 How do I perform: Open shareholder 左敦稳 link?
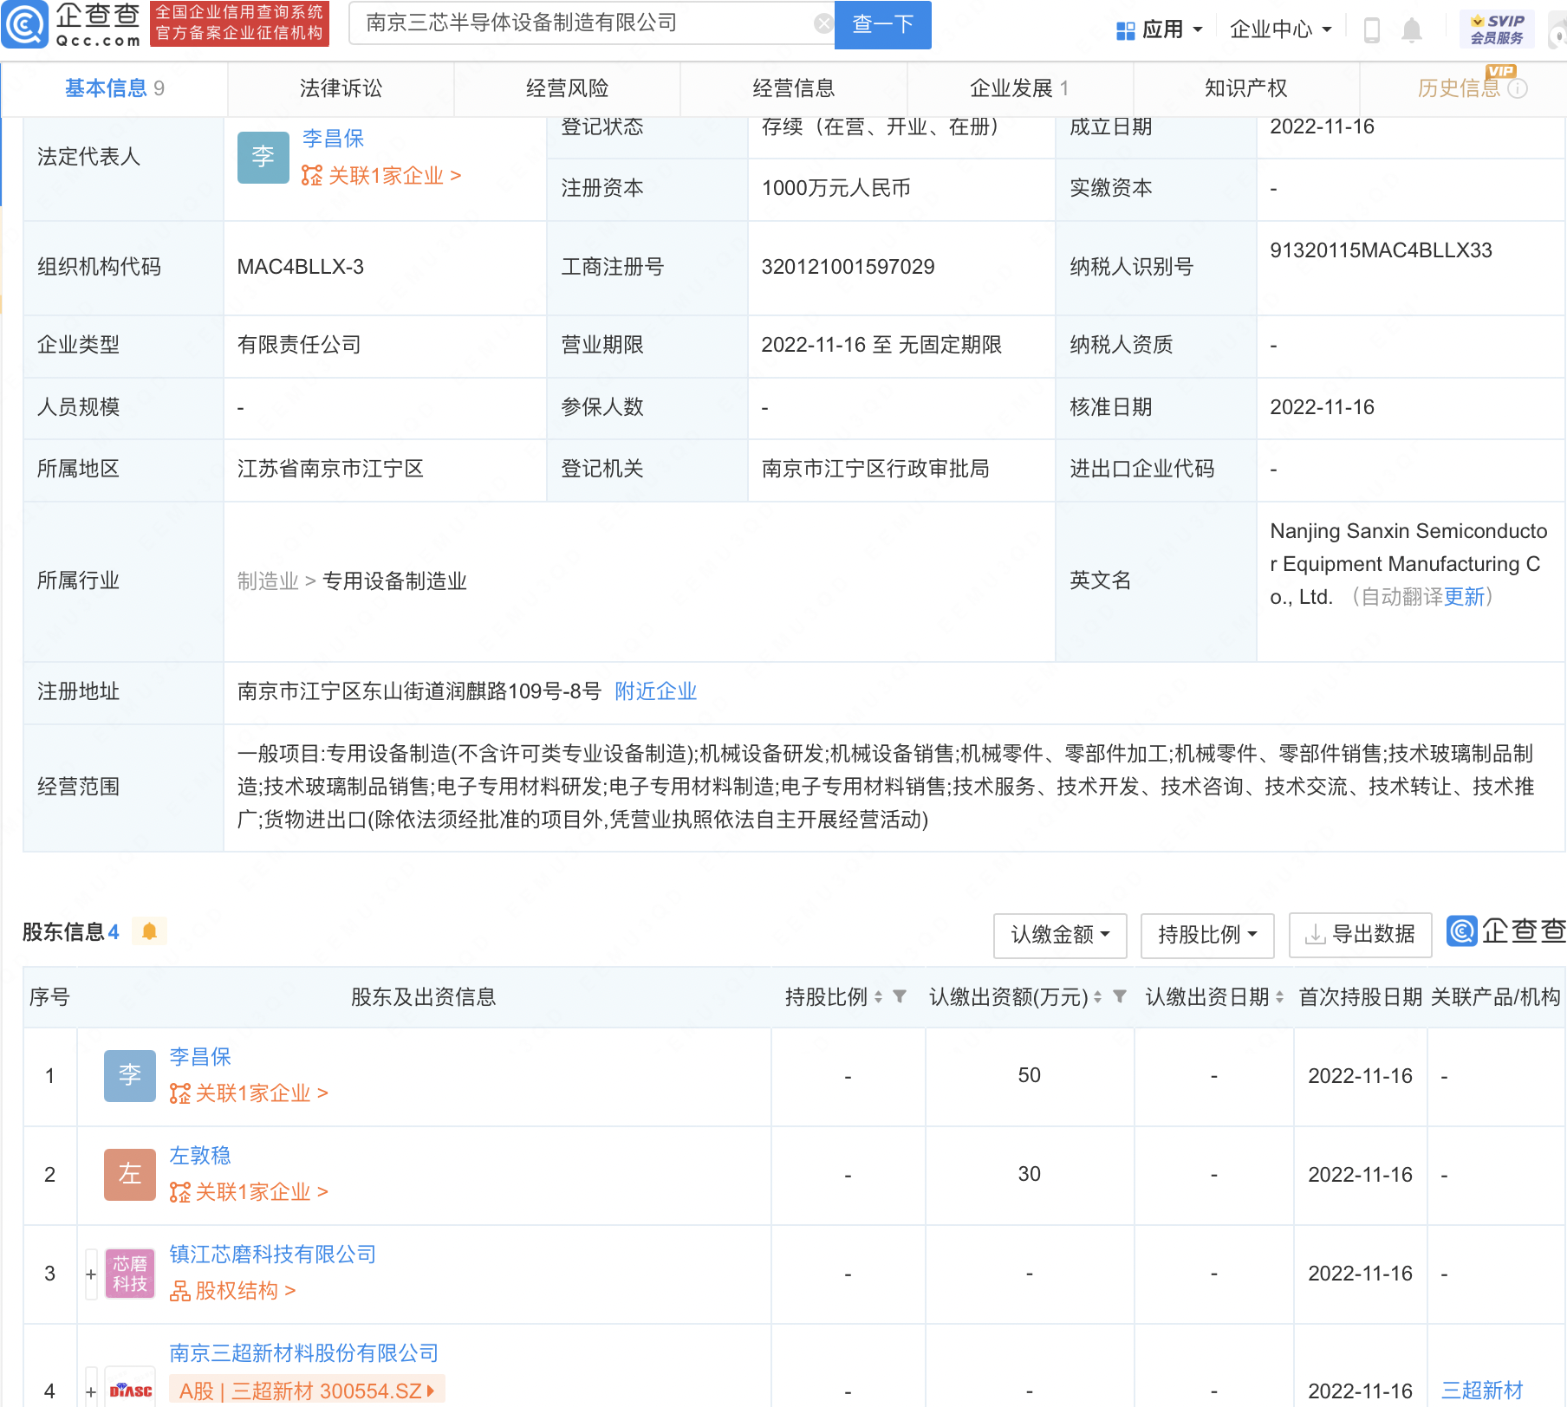click(x=200, y=1156)
